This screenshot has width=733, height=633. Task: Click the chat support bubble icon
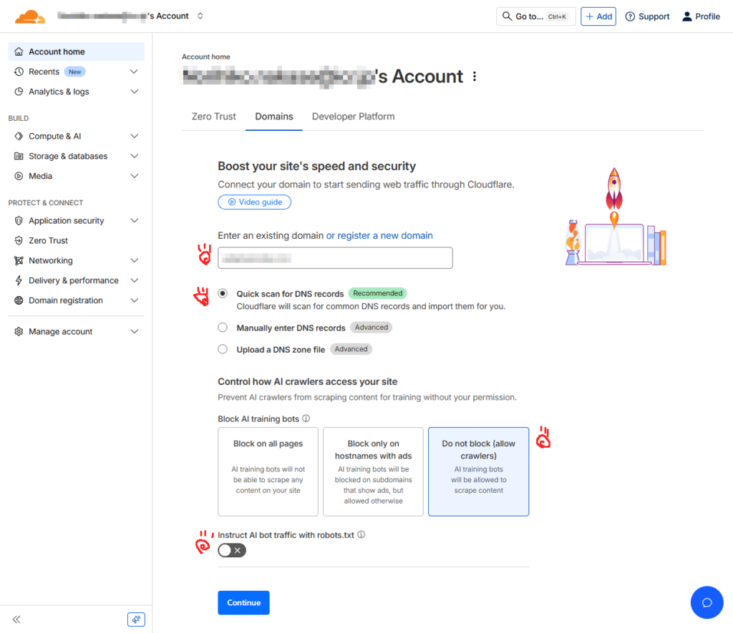[x=707, y=602]
